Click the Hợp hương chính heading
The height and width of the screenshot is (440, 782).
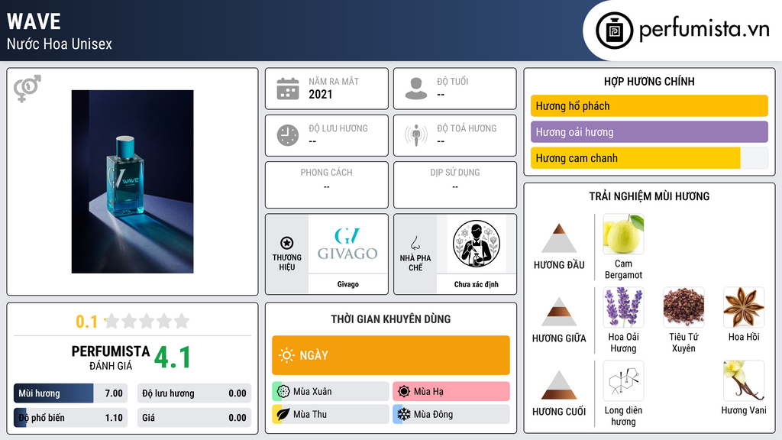click(649, 81)
